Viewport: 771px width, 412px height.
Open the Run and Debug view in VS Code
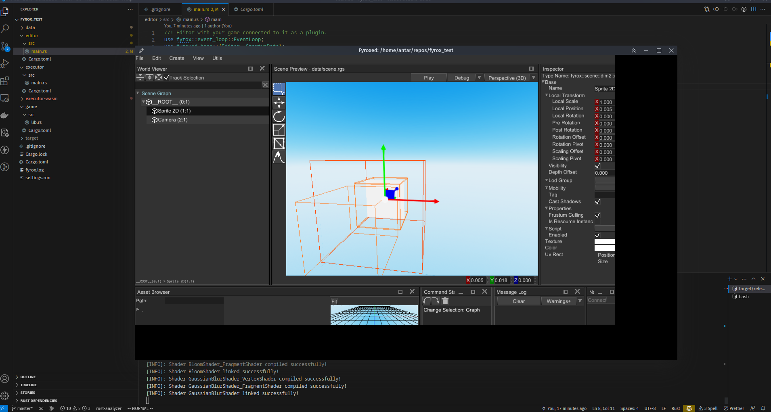5,63
